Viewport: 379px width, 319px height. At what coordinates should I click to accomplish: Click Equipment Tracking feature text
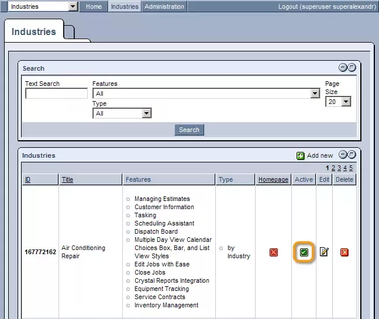pyautogui.click(x=161, y=289)
